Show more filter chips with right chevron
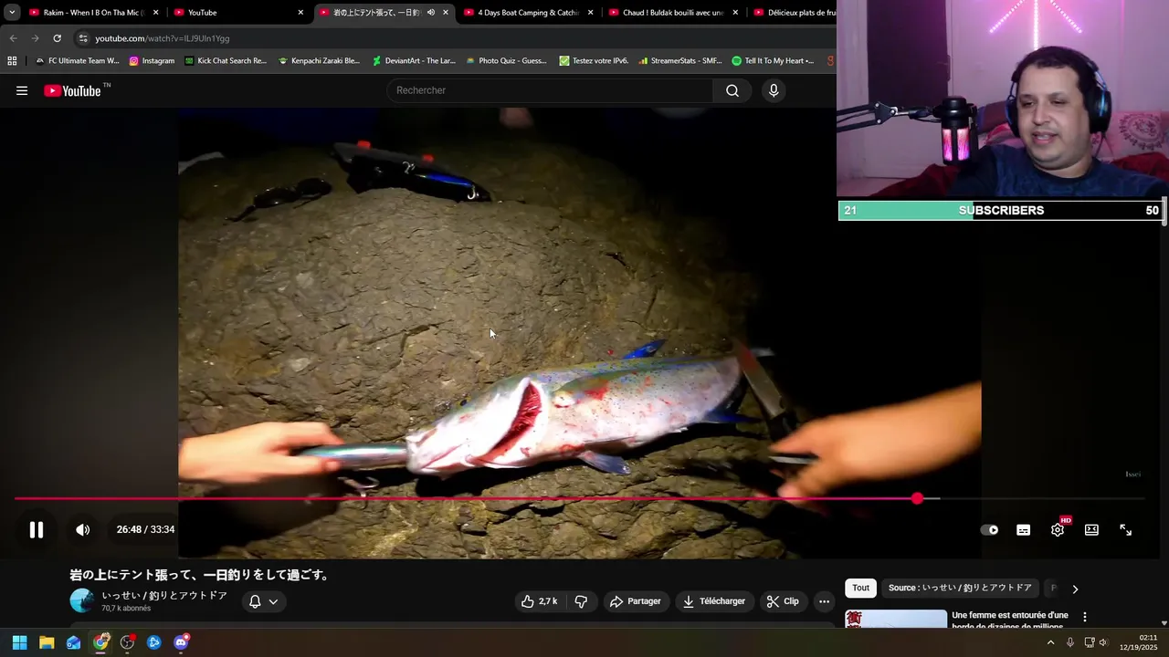 (1075, 589)
